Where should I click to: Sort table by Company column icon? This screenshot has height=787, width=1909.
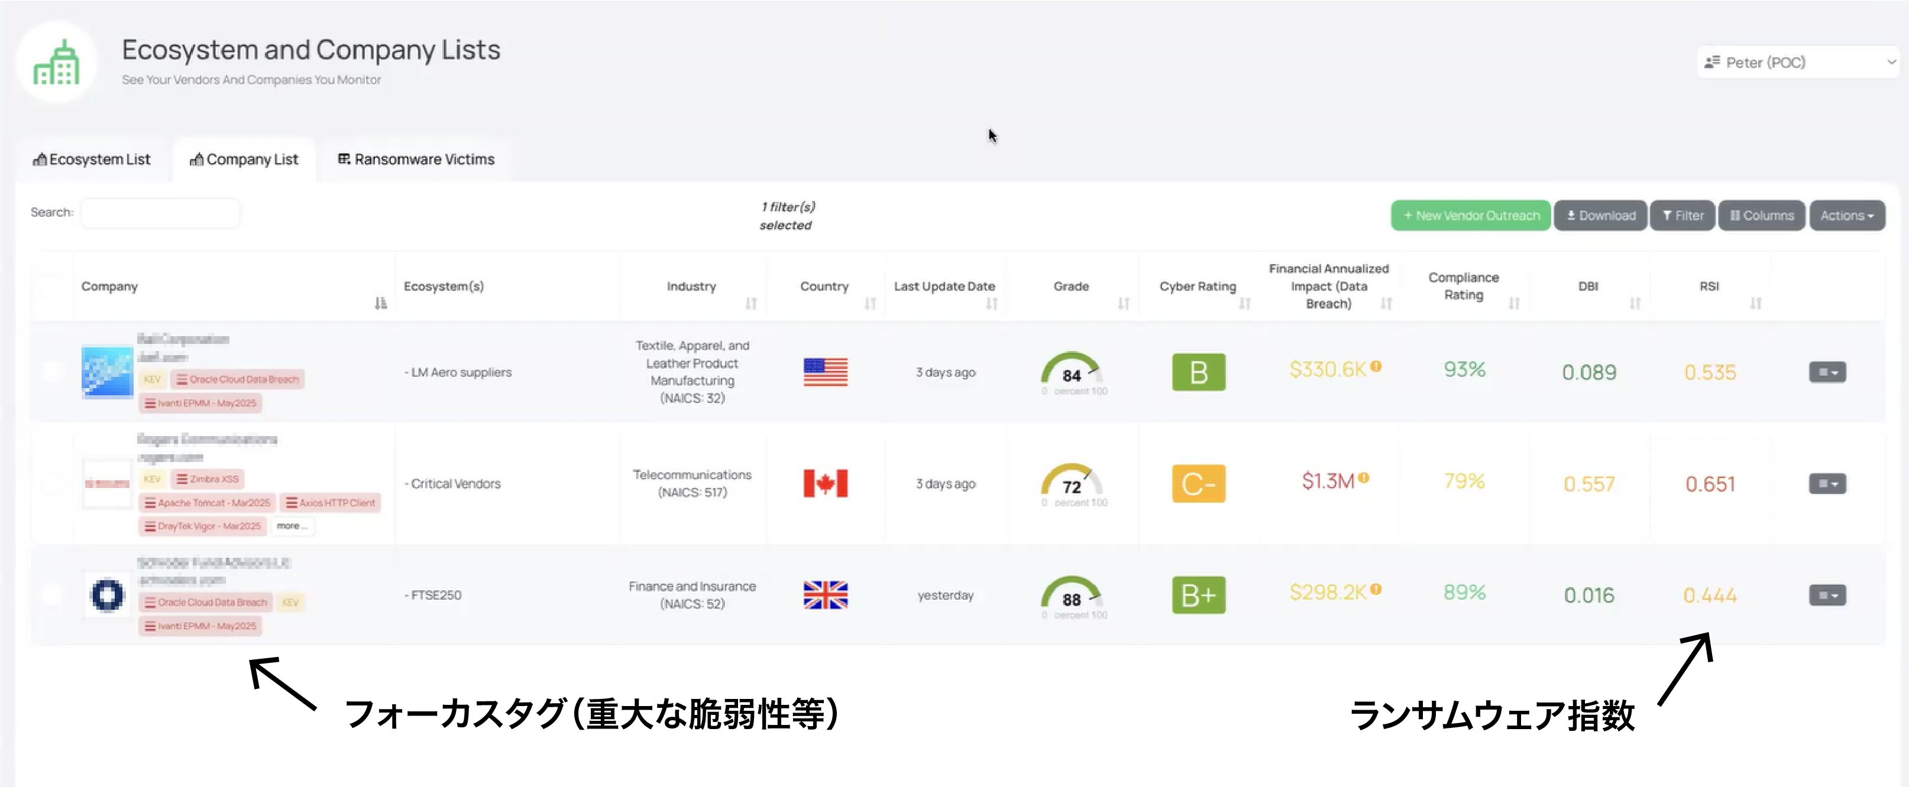380,304
